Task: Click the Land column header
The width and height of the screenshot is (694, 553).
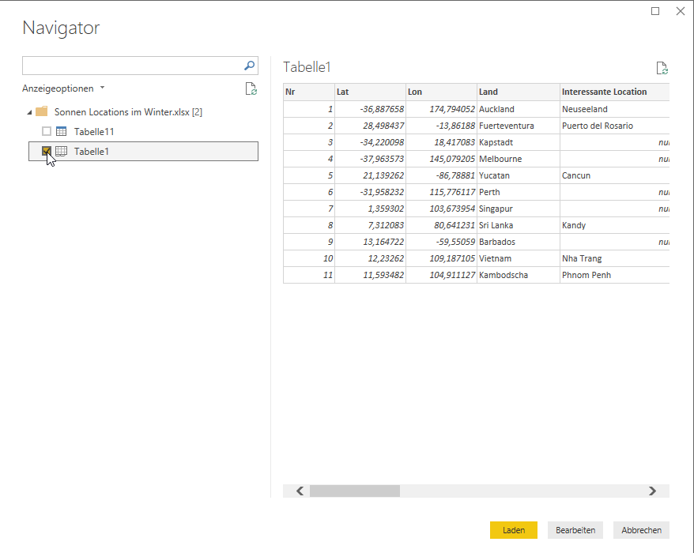Action: pyautogui.click(x=519, y=92)
